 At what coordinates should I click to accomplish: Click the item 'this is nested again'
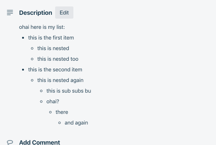click(60, 80)
